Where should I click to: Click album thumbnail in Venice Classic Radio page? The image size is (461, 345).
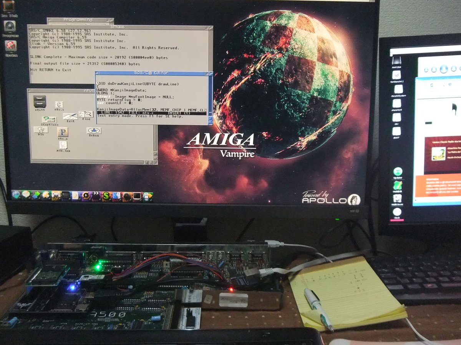(438, 154)
